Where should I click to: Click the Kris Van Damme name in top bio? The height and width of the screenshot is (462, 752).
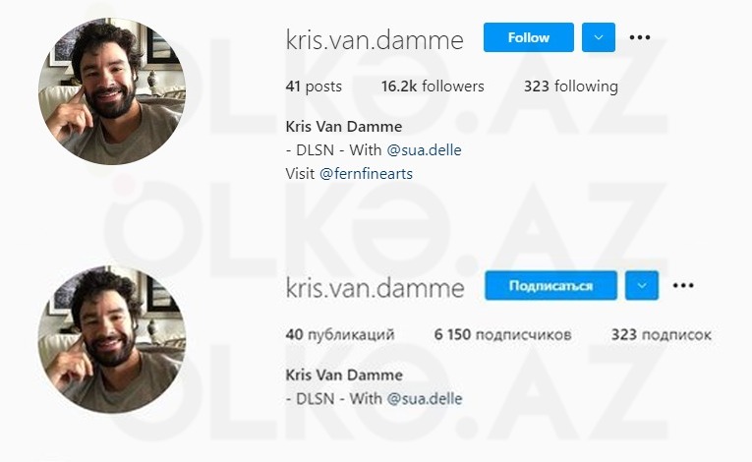tap(344, 127)
